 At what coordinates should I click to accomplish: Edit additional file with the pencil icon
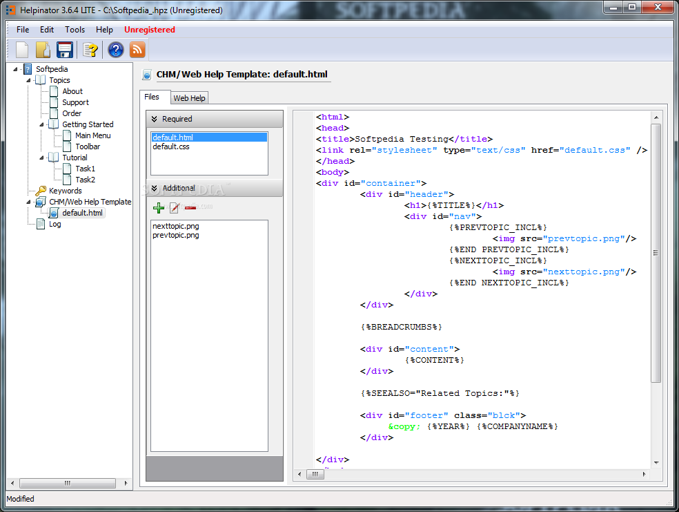pyautogui.click(x=175, y=208)
